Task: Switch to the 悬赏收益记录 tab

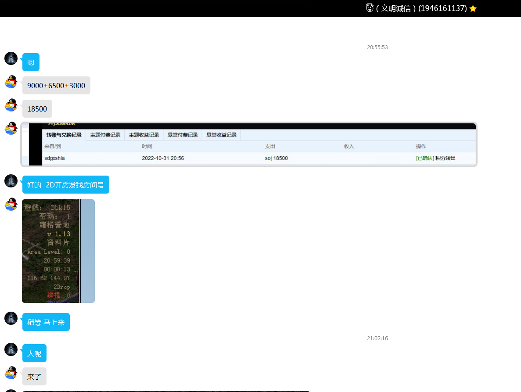Action: click(221, 135)
